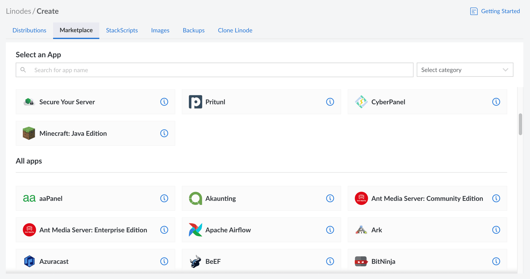Click the search magnifier icon
Image resolution: width=530 pixels, height=279 pixels.
23,70
